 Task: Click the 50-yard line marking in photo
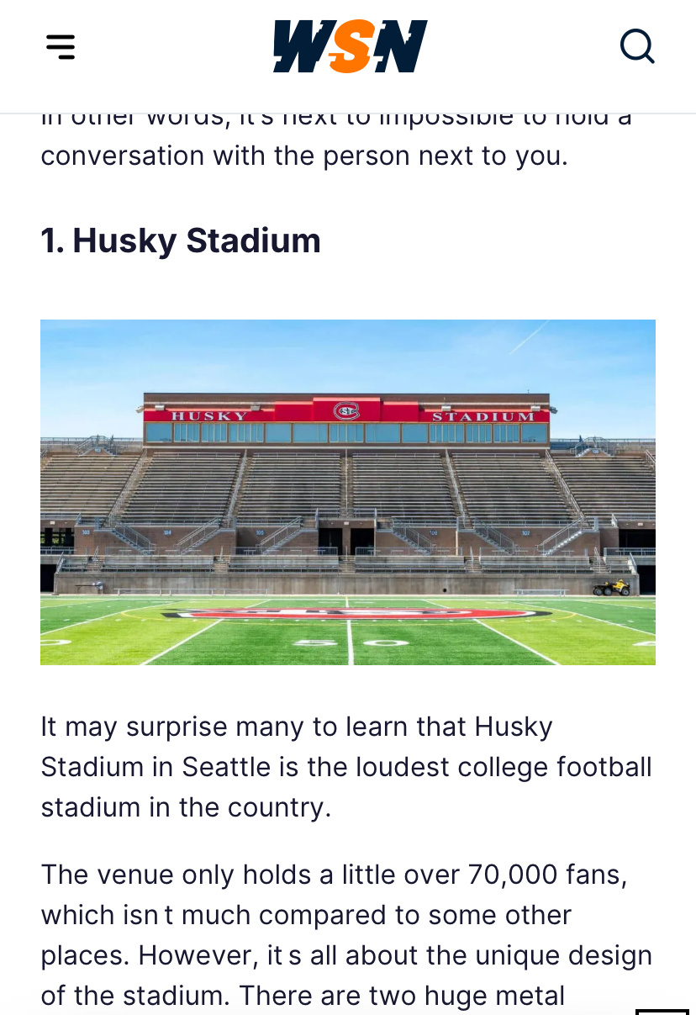pyautogui.click(x=349, y=642)
